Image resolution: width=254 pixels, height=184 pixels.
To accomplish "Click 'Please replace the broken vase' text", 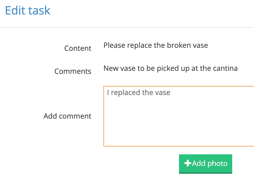I will 156,45.
